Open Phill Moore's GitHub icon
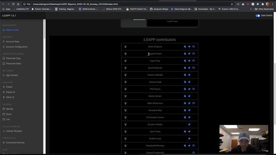Image resolution: width=276 pixels, height=155 pixels. (x=194, y=89)
